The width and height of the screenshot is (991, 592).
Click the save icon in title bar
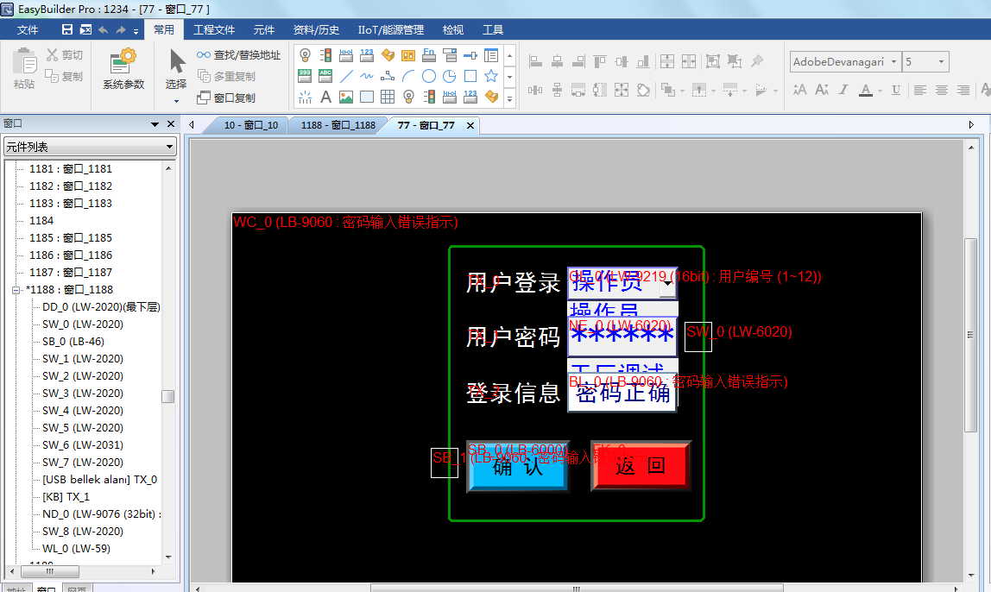[67, 29]
